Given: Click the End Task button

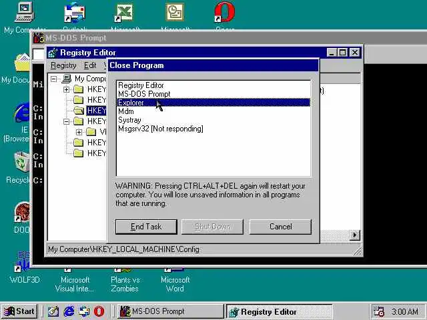Looking at the screenshot, I should [146, 227].
